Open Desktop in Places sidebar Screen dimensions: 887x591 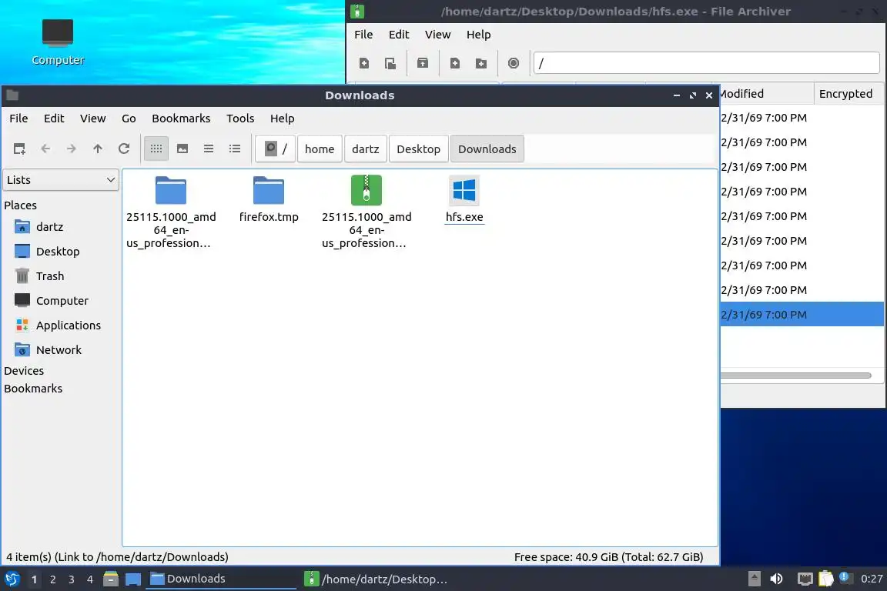point(57,251)
